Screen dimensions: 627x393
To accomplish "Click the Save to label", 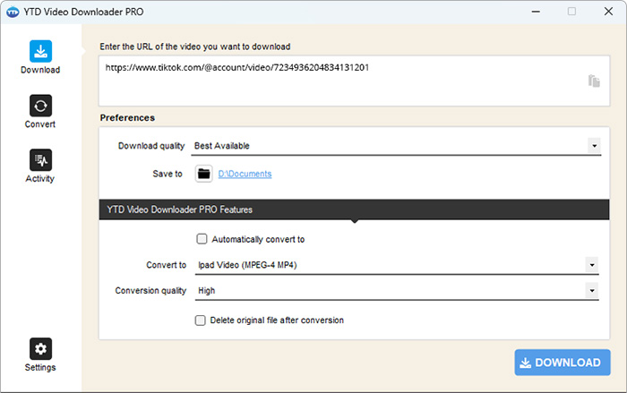I will [x=167, y=174].
